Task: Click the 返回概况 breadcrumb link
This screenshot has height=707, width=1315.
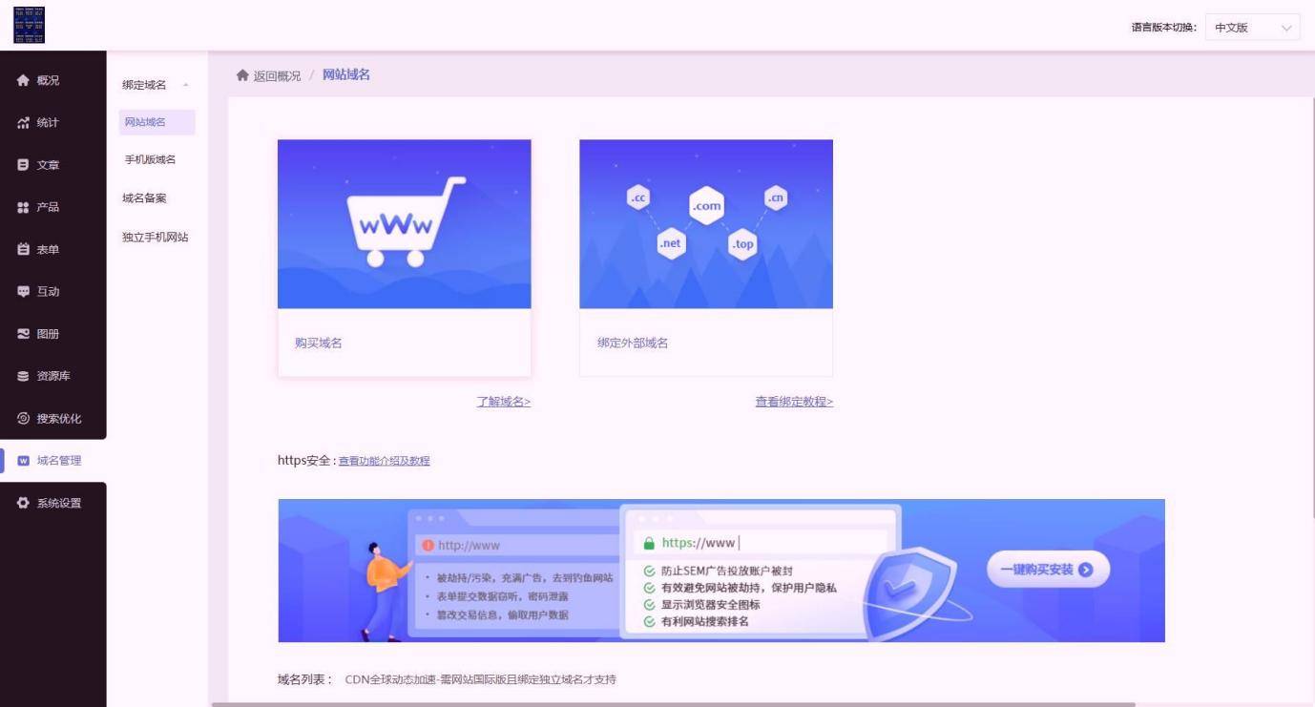Action: (276, 75)
